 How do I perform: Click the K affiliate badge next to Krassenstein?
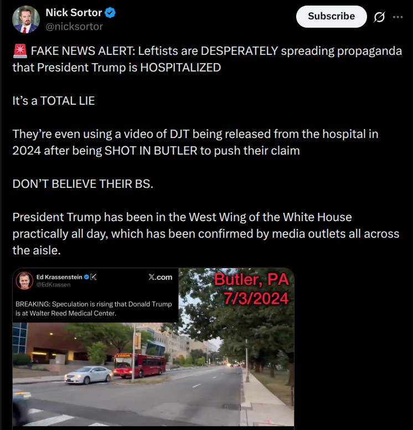[x=93, y=277]
